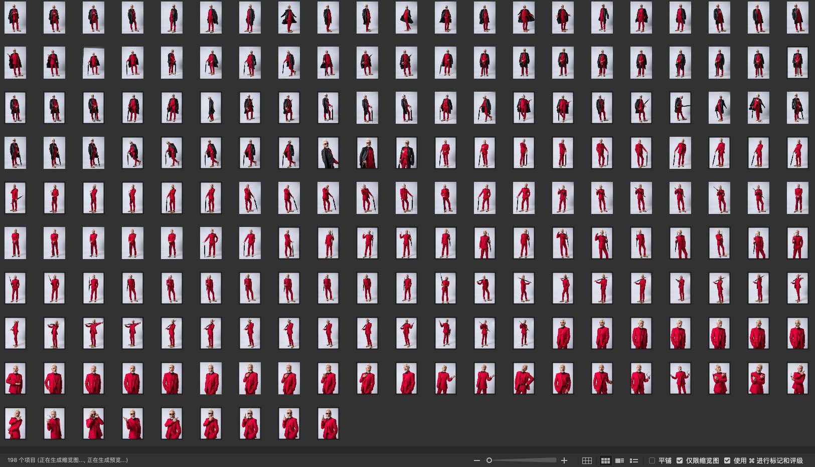
Task: Switch to details view icon
Action: point(619,460)
